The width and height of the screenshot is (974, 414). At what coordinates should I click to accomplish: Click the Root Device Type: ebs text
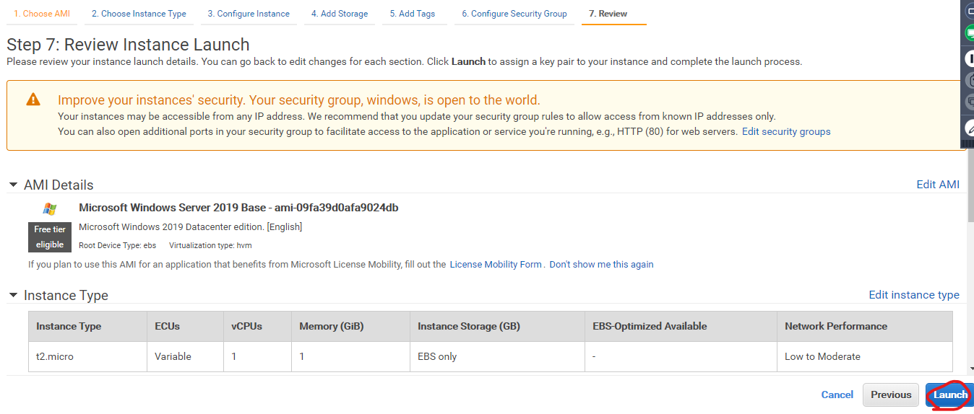click(117, 245)
